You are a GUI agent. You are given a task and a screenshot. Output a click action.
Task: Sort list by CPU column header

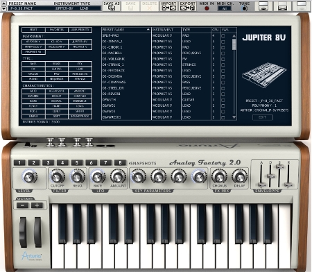pos(216,30)
